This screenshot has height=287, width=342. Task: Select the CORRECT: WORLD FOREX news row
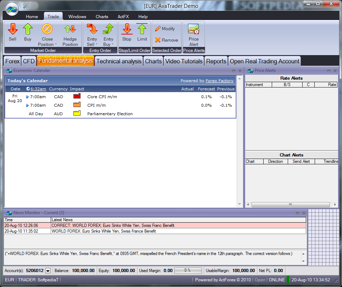155,225
